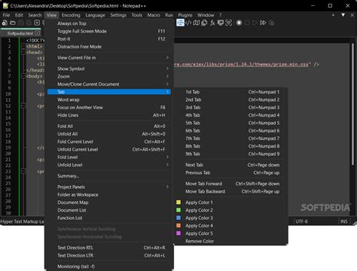Viewport: 357px width, 271px height.
Task: Open the Plugins menu
Action: [185, 15]
